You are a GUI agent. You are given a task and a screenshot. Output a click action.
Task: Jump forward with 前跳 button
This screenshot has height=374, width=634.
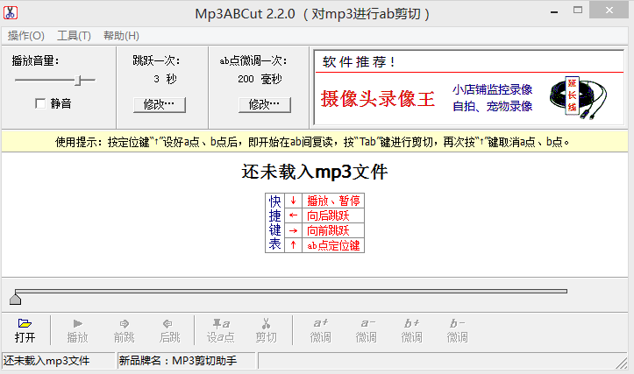click(x=124, y=330)
